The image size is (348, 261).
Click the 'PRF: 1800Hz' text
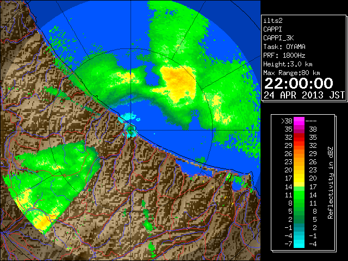284,55
